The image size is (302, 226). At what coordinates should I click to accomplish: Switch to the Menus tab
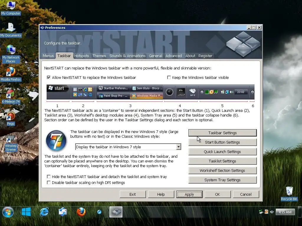(48, 56)
